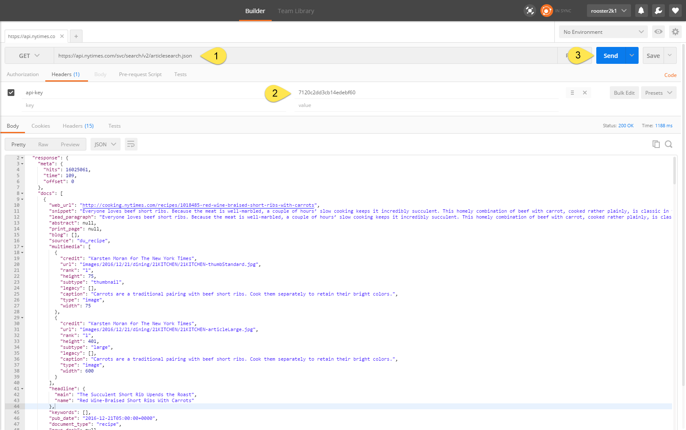This screenshot has height=430, width=686.
Task: Collapse the "meta" node on line 3
Action: 22,164
